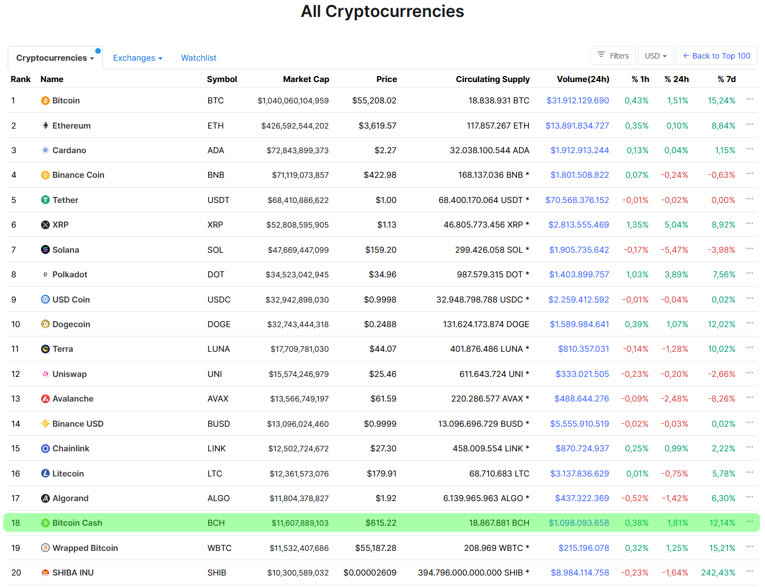Open the Solana name link
This screenshot has height=587, width=765.
click(66, 250)
